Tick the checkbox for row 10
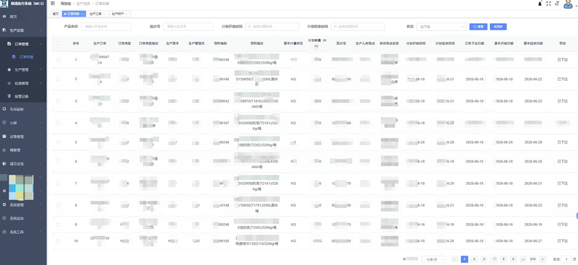 click(x=59, y=240)
